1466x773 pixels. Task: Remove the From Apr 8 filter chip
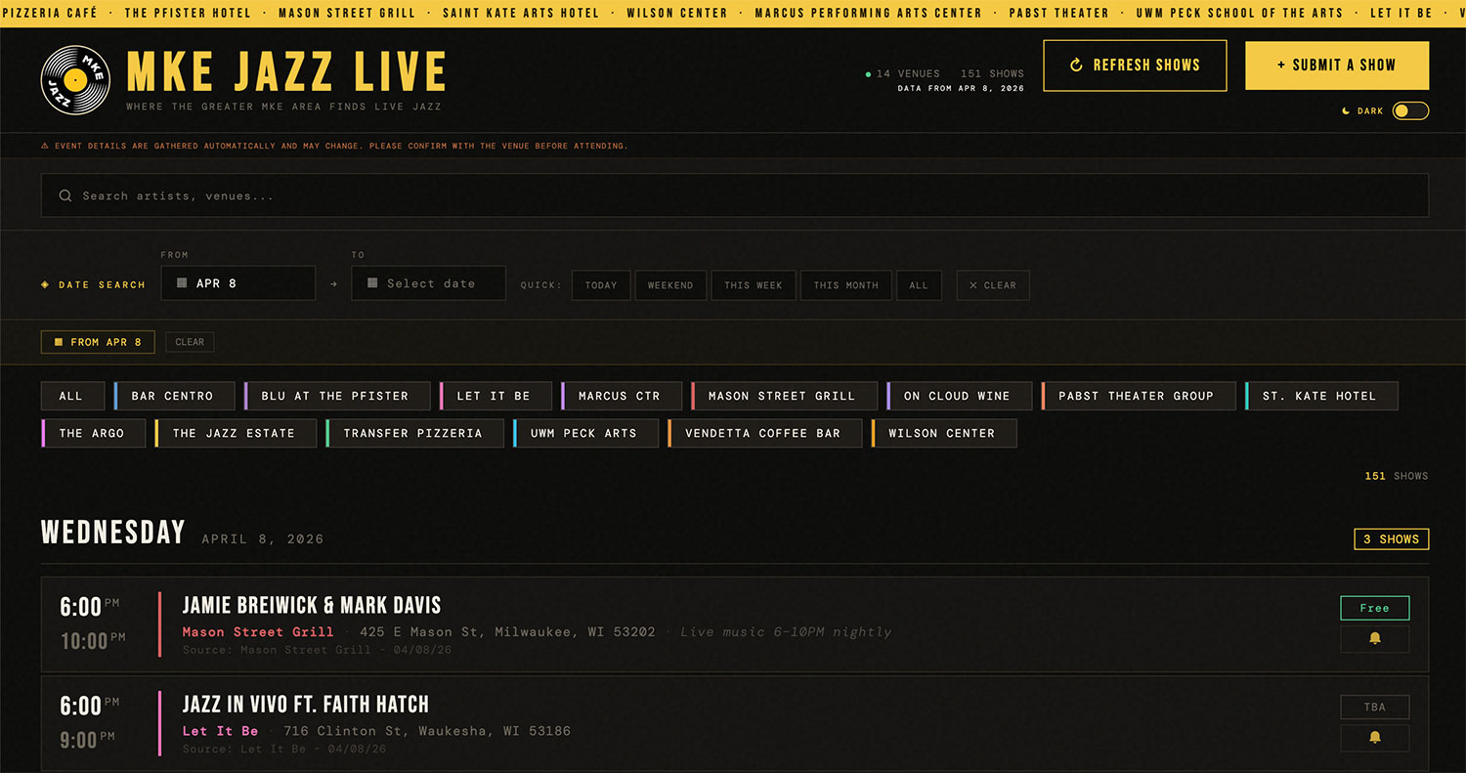coord(98,342)
